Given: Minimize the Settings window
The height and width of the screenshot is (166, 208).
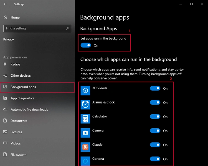Looking at the screenshot, I should point(181,4).
